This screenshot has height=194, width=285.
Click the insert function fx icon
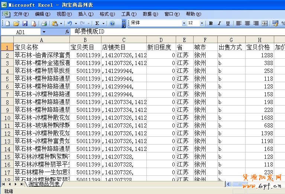pos(67,32)
